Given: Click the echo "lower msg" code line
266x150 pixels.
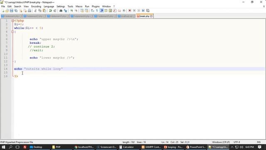Looking at the screenshot, I should pyautogui.click(x=52, y=58).
